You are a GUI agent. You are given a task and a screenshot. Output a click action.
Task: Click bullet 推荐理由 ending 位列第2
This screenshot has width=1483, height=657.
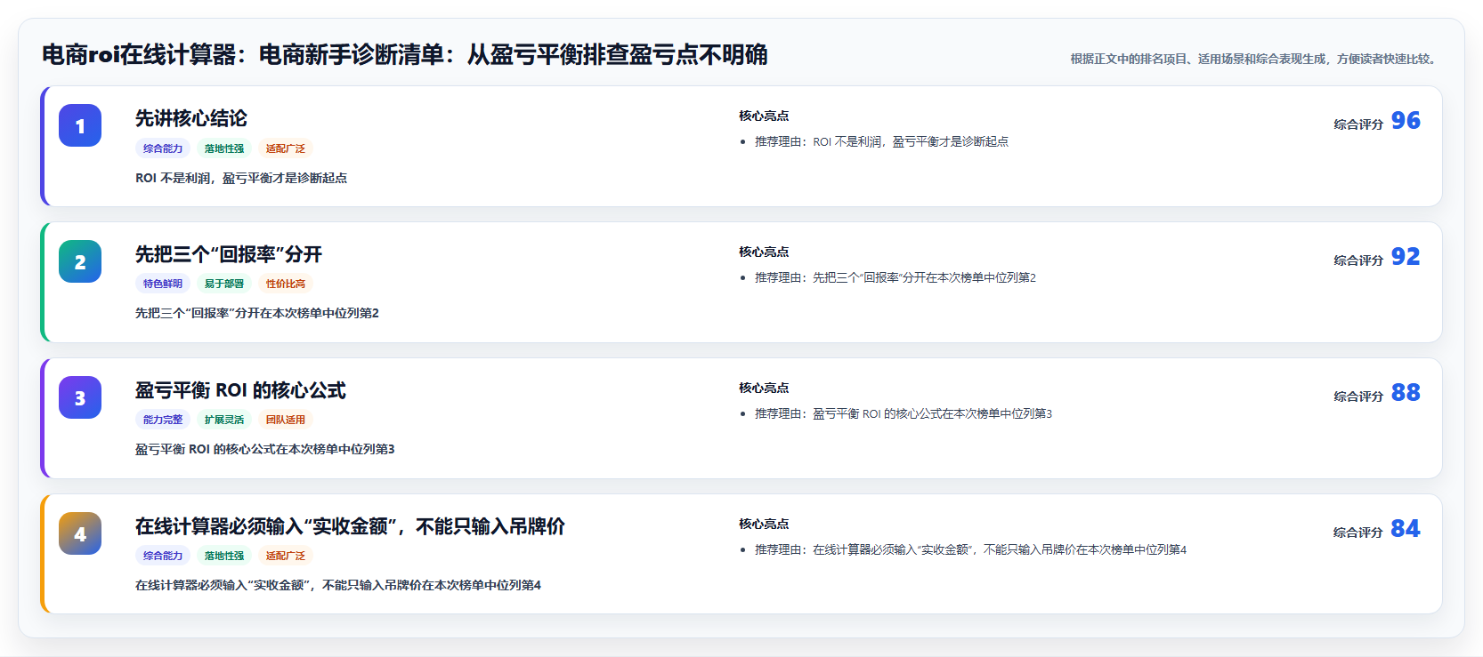895,277
